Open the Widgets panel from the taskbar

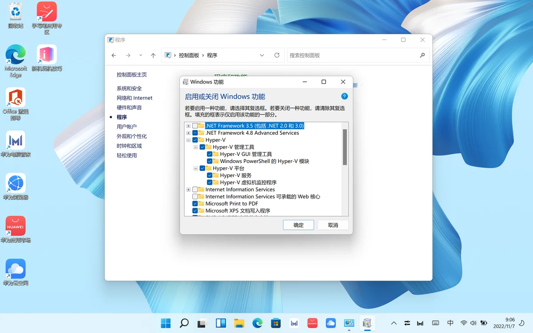coord(221,323)
